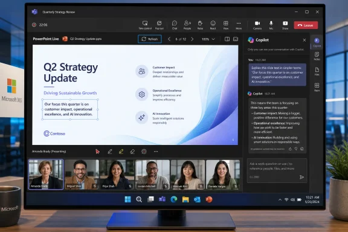Viewport: 348px width, 232px height.
Task: Copy the Copilot response
Action: tap(302, 149)
